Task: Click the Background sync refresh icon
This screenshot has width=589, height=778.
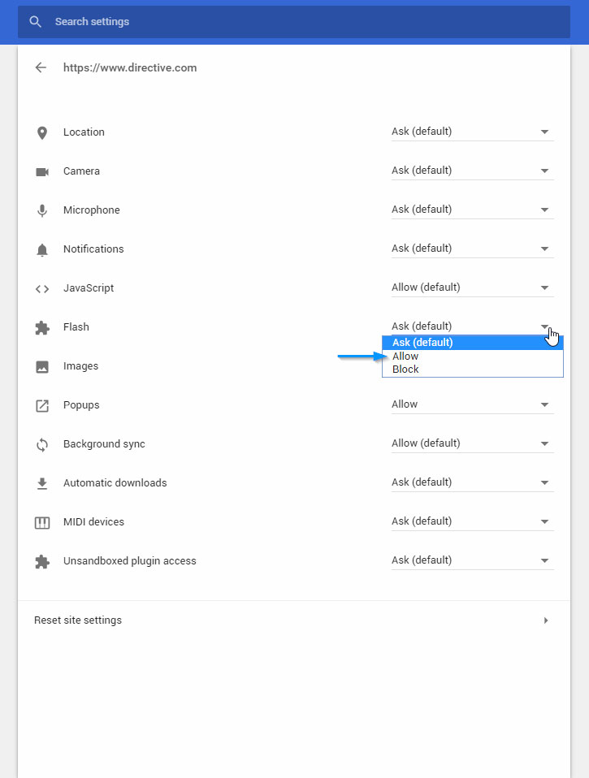Action: pyautogui.click(x=41, y=443)
